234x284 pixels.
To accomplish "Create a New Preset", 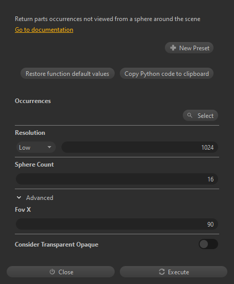I will [x=189, y=48].
